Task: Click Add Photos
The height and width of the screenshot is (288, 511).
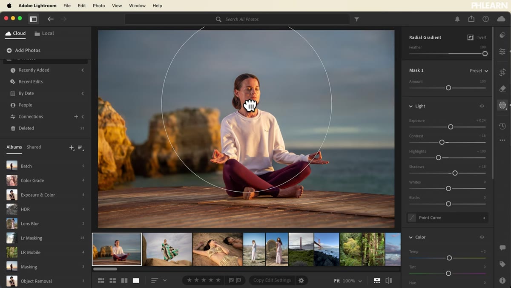Action: pyautogui.click(x=23, y=50)
